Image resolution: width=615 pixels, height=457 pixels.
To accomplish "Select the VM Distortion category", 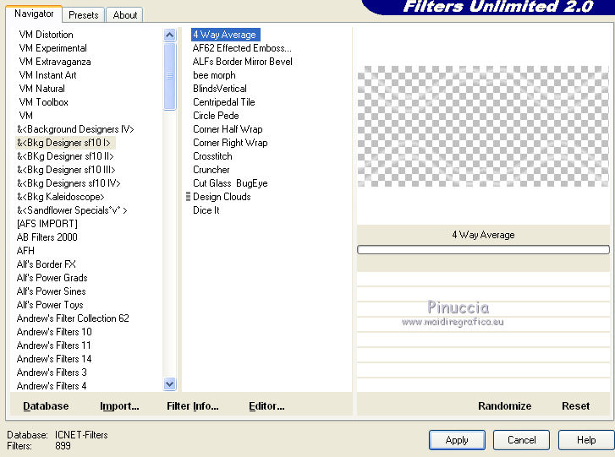I will (46, 35).
